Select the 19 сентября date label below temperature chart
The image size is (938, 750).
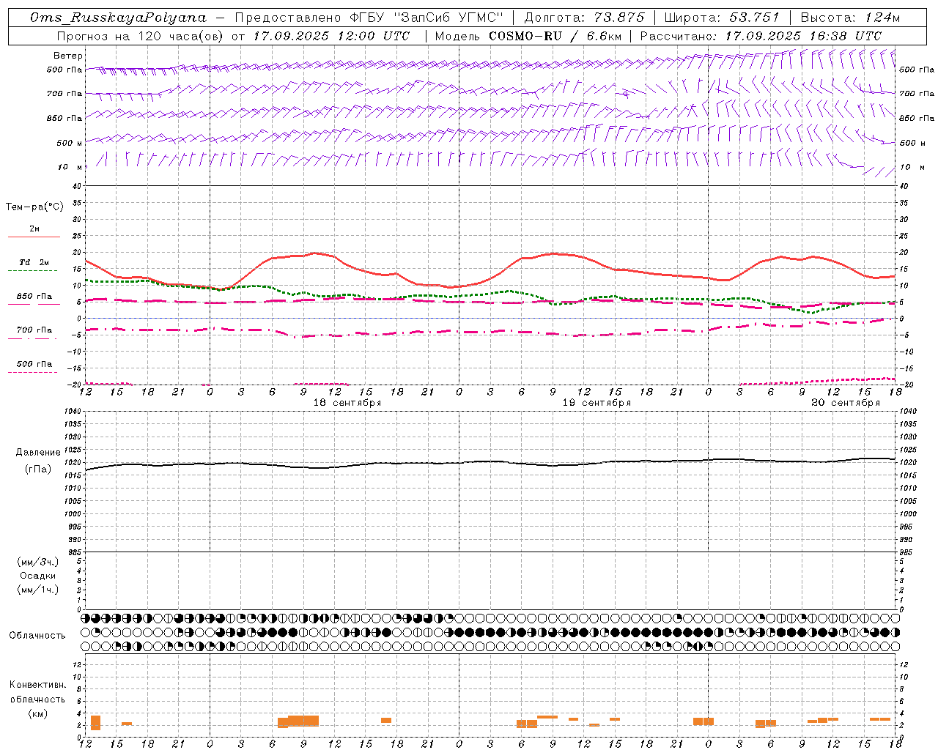597,403
